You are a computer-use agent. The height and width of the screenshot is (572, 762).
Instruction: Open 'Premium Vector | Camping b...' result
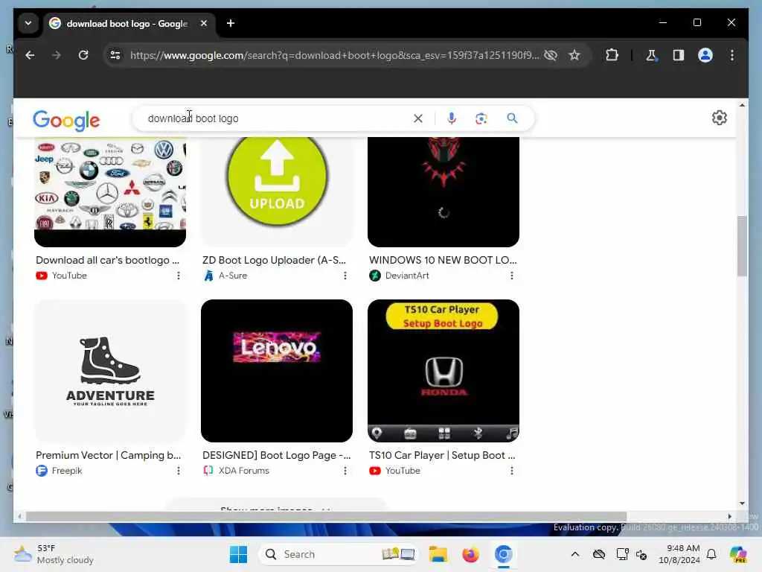(x=109, y=455)
